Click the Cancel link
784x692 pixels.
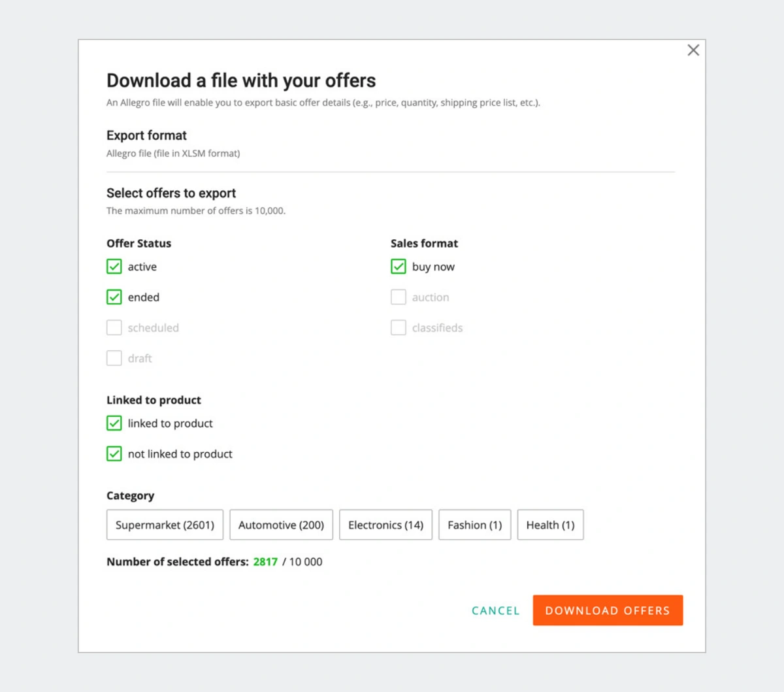(495, 610)
